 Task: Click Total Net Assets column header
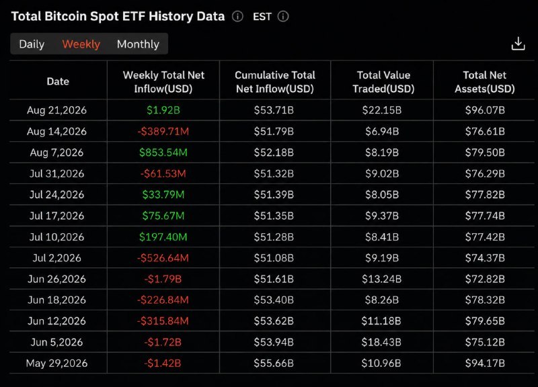click(x=484, y=82)
